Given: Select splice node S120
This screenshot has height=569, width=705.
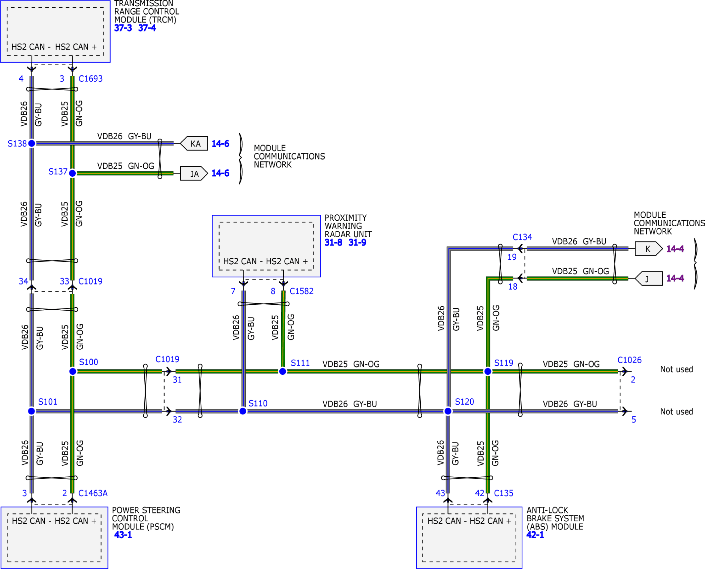Looking at the screenshot, I should [448, 411].
